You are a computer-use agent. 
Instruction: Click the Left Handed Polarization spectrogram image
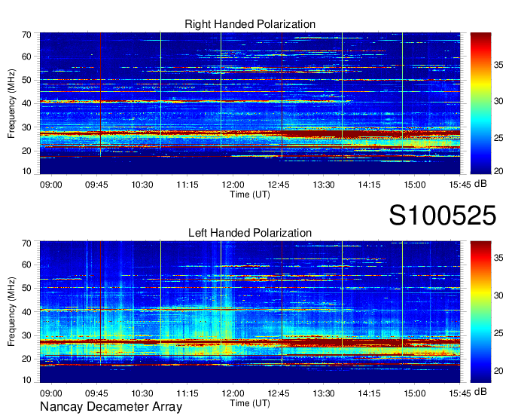(x=250, y=312)
